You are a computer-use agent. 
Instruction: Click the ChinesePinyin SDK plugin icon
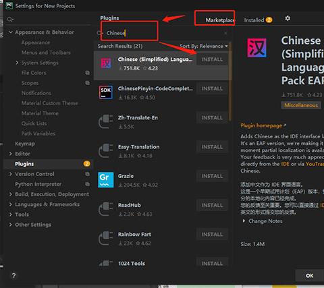(x=106, y=92)
